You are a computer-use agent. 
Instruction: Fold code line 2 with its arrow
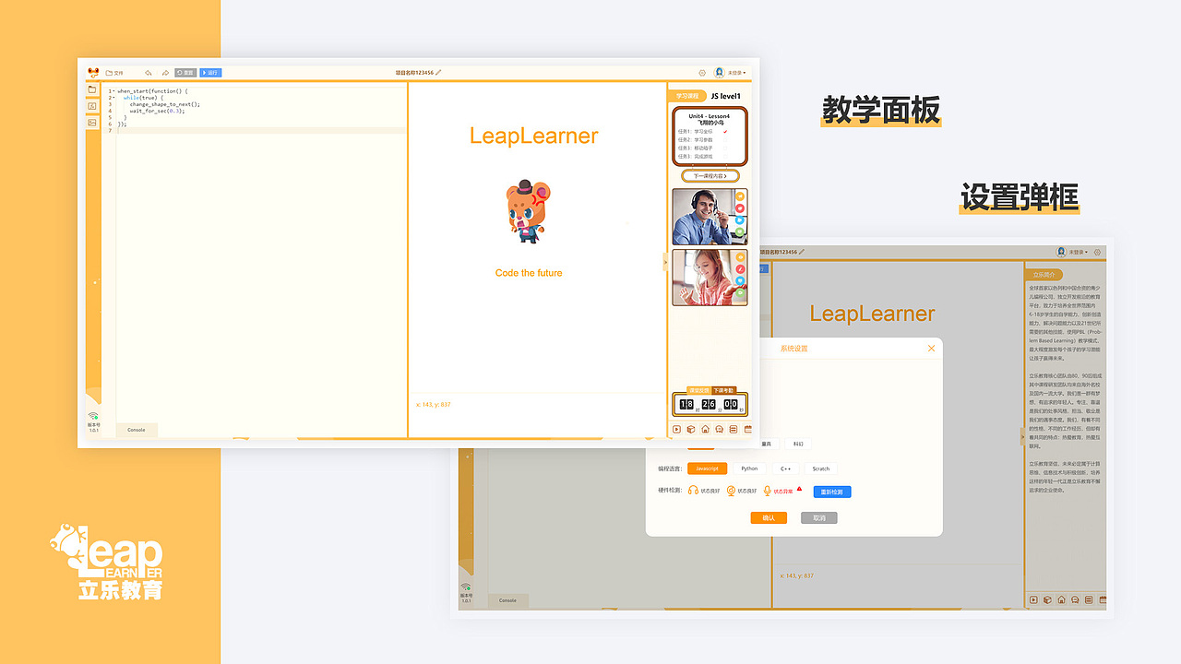[x=113, y=98]
